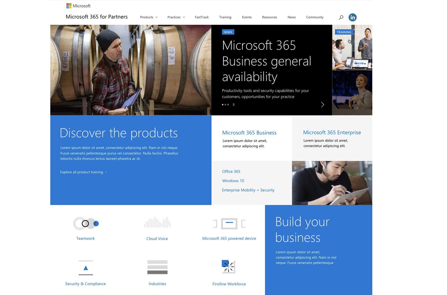Open the search magnifier icon
The height and width of the screenshot is (295, 447).
[341, 18]
